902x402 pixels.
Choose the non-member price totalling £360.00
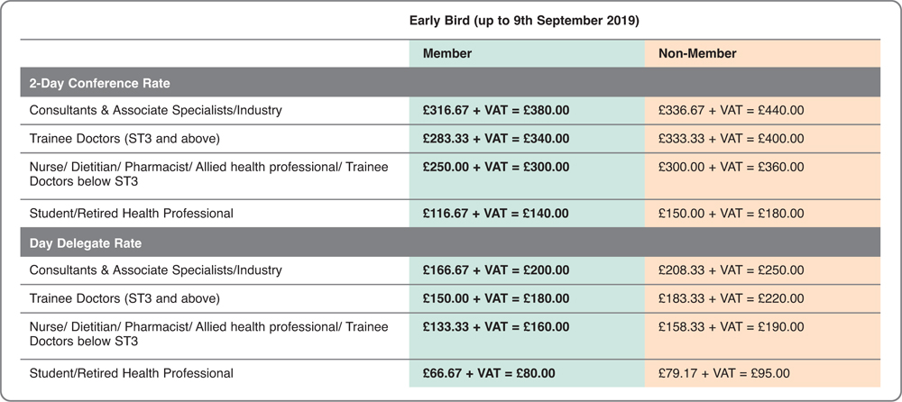click(732, 167)
